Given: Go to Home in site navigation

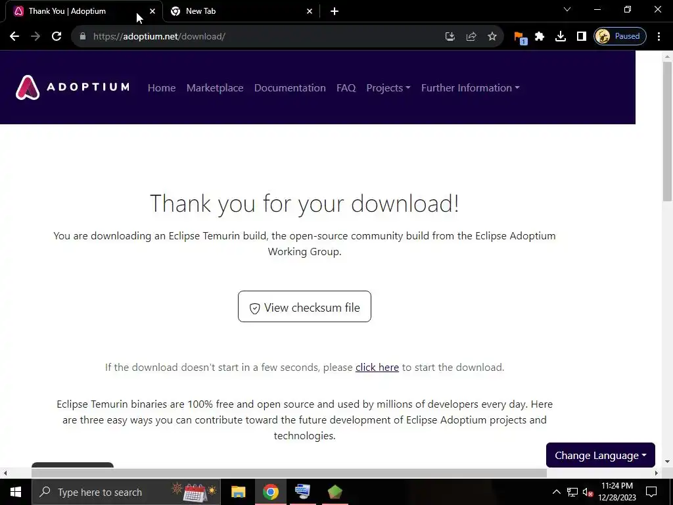Looking at the screenshot, I should (162, 87).
